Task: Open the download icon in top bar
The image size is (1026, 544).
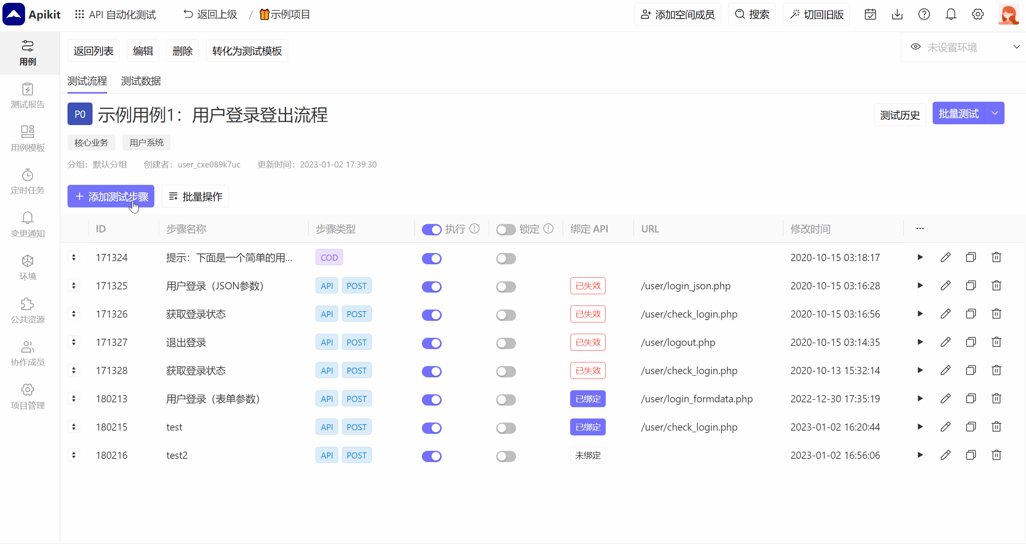Action: (x=897, y=15)
